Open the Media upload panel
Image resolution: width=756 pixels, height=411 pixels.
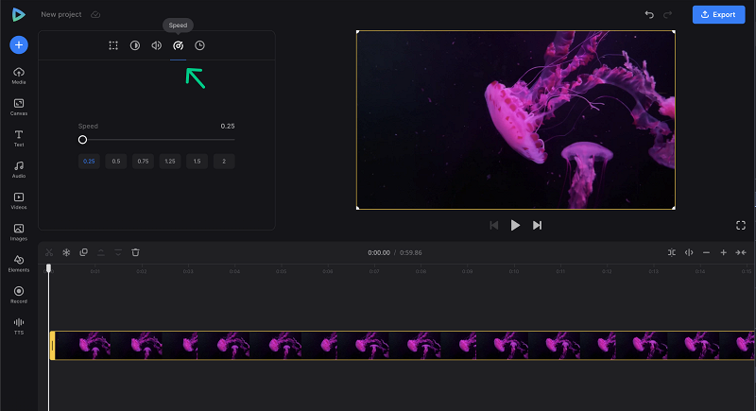[19, 76]
